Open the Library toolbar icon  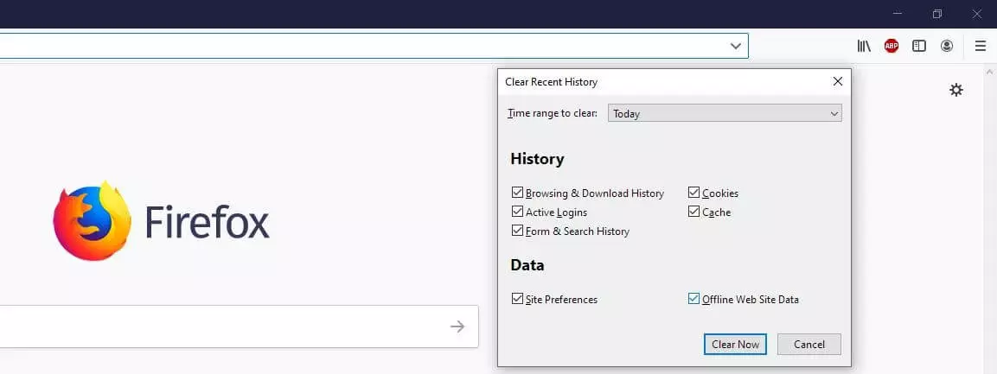click(x=864, y=46)
